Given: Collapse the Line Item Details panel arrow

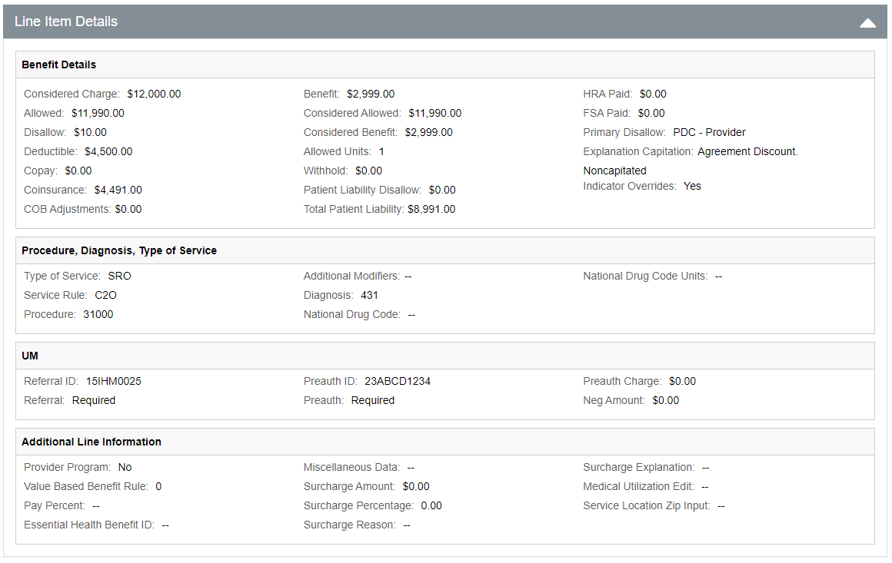Looking at the screenshot, I should (x=867, y=22).
